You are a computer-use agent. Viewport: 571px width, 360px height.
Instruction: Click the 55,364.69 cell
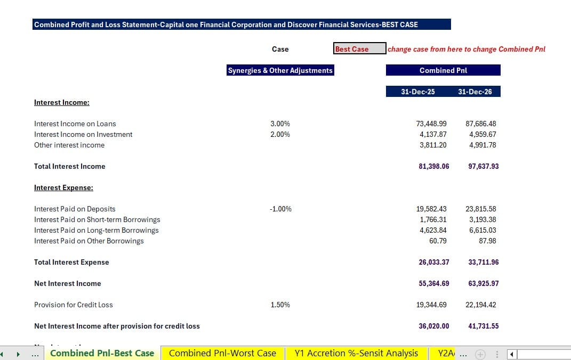(x=433, y=284)
